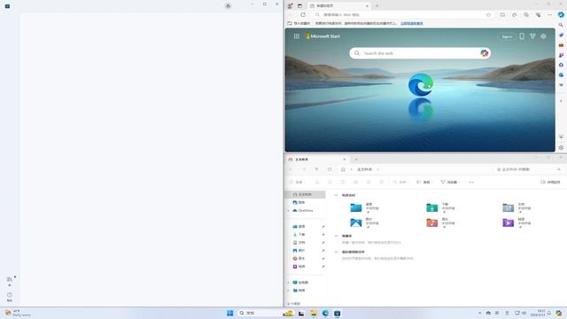Screen dimensions: 567x319
Task: Select Gallery in Explorer navigation pane
Action: pos(299,203)
